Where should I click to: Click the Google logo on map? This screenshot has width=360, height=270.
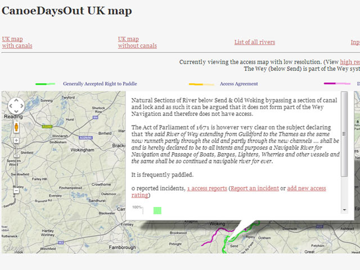[13, 248]
